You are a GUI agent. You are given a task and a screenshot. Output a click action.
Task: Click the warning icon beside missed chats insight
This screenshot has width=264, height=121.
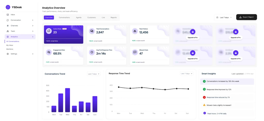[x=204, y=105]
